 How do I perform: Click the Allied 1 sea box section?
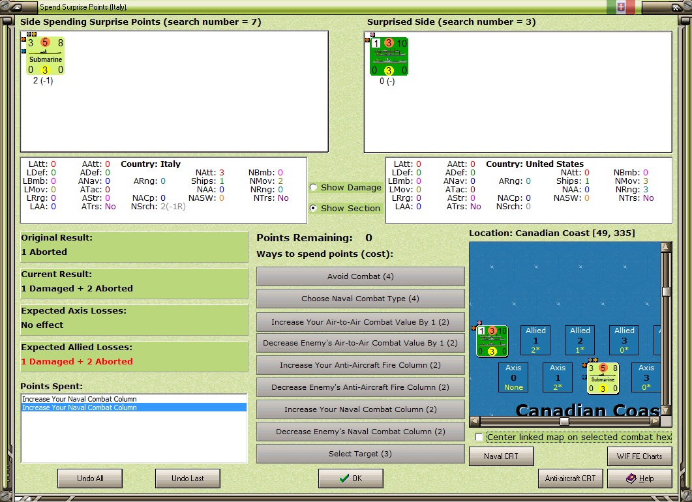tap(535, 340)
